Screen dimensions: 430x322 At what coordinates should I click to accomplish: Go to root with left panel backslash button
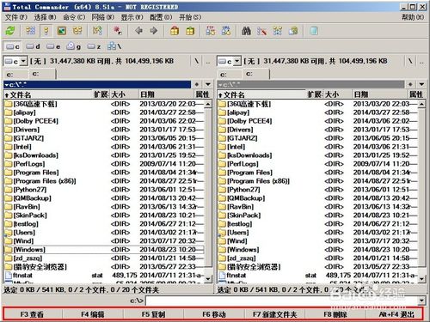[196, 61]
